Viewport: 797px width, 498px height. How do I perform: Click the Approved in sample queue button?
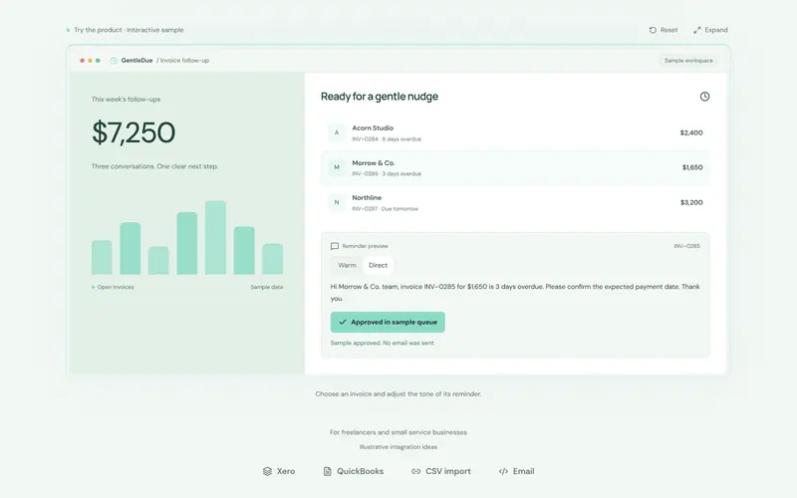(388, 322)
